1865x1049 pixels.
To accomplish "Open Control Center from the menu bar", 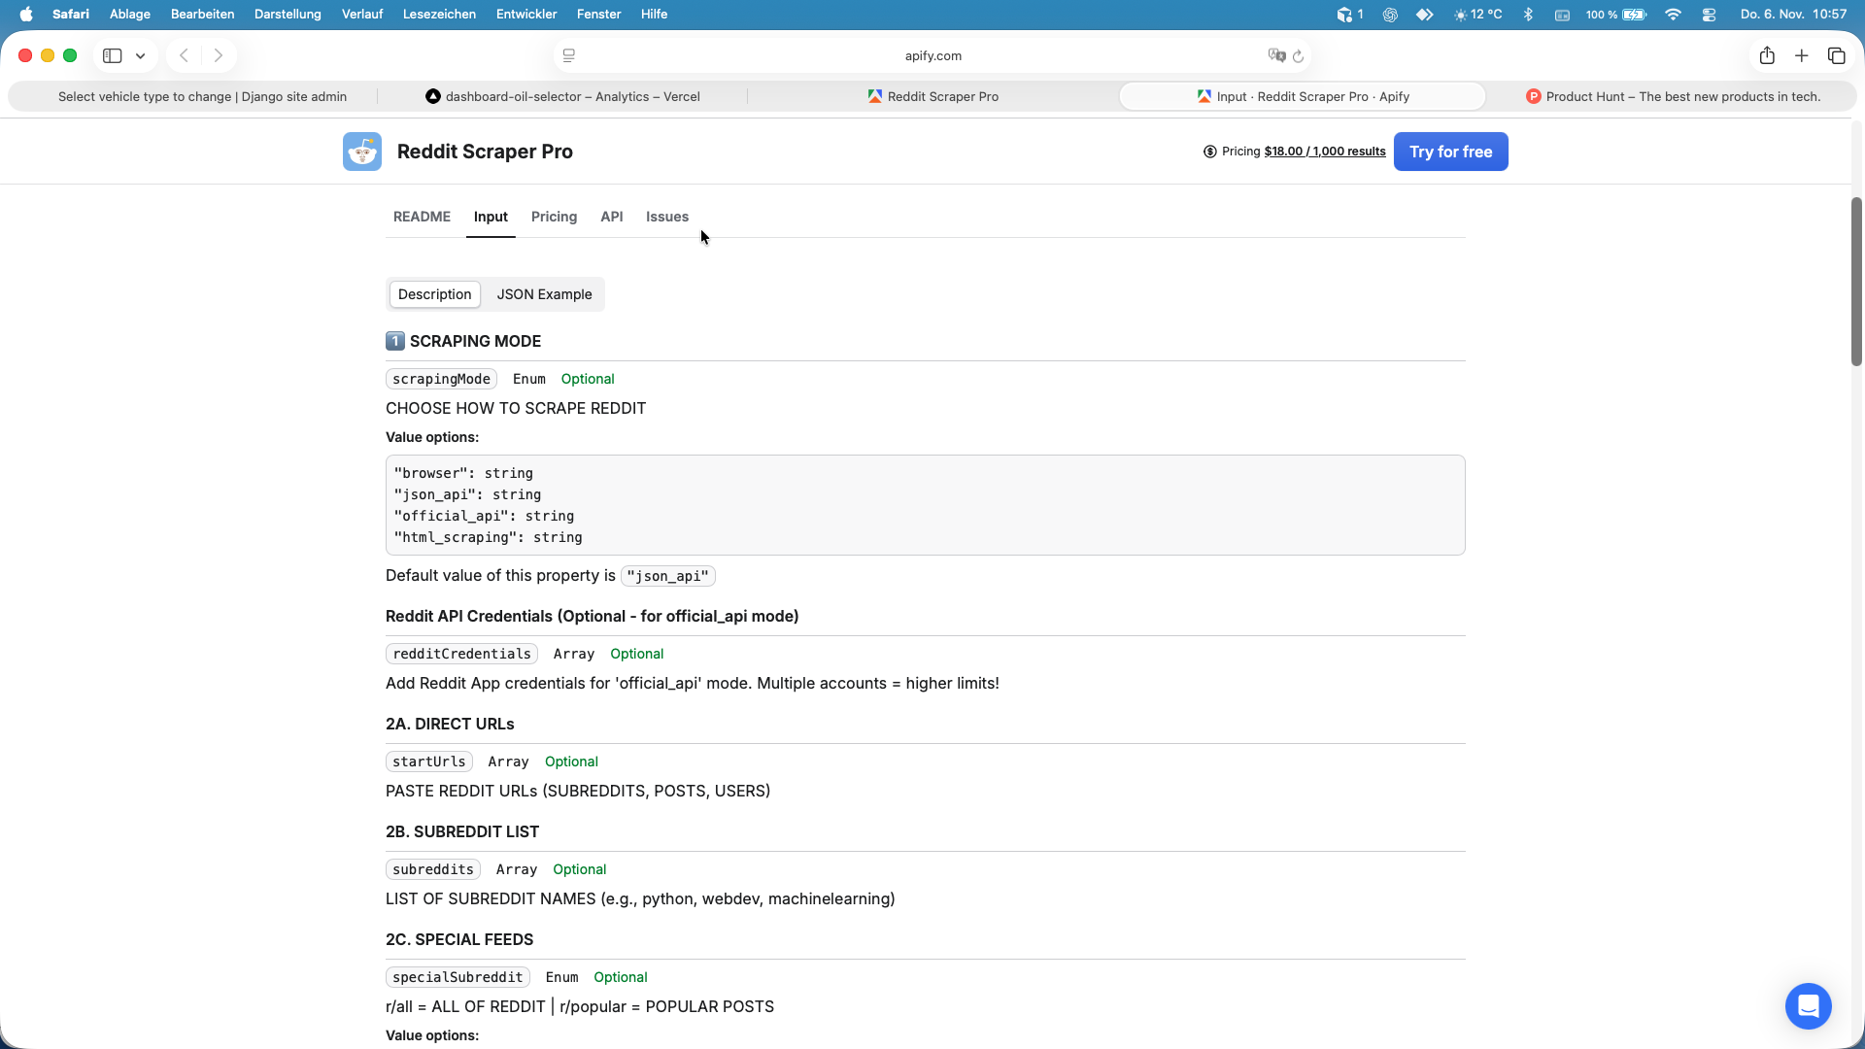I will [1709, 15].
